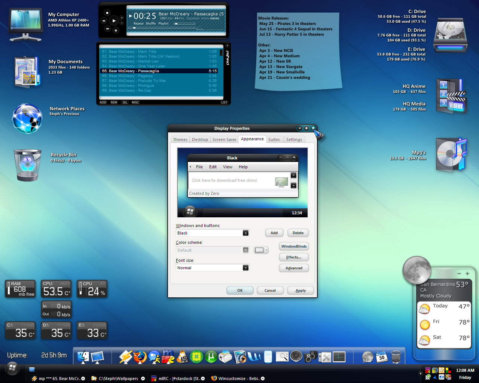The image size is (479, 383).
Task: Click the player's volume slider
Action: click(184, 24)
